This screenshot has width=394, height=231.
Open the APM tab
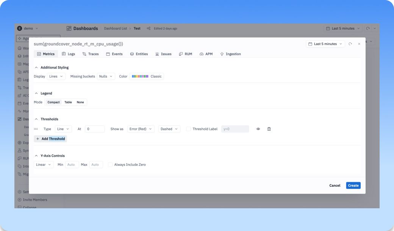206,54
